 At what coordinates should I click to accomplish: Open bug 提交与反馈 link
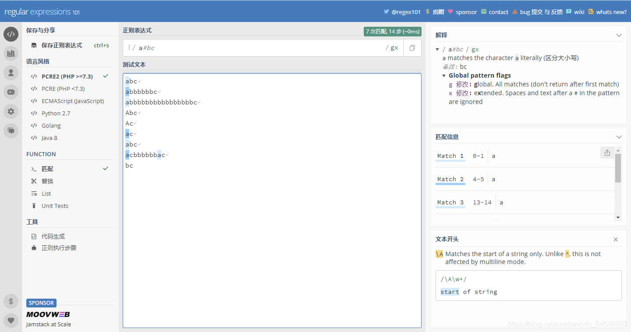pos(537,12)
